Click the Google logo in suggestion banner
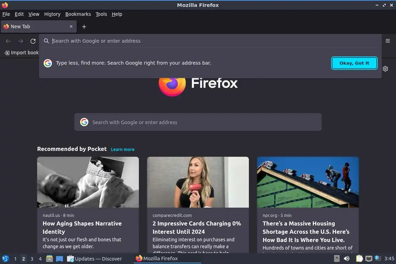The height and width of the screenshot is (264, 396). 48,63
